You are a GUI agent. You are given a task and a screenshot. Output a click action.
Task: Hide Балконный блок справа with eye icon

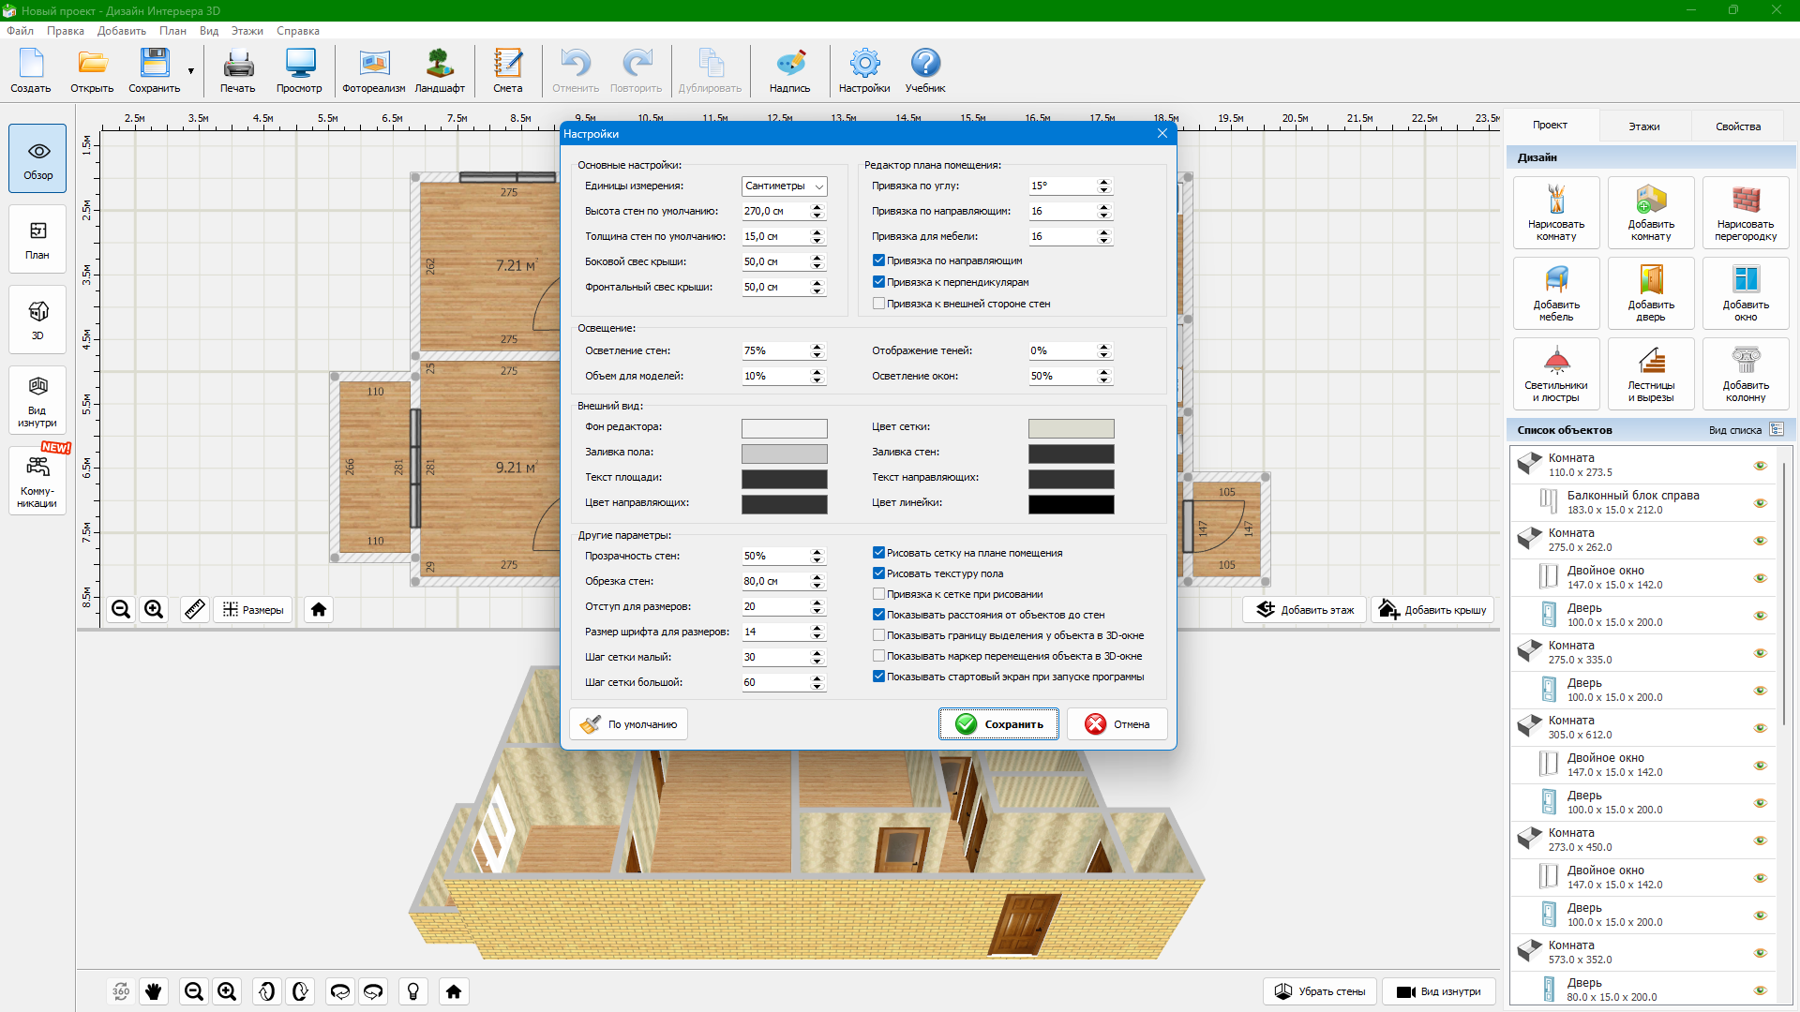pyautogui.click(x=1760, y=503)
